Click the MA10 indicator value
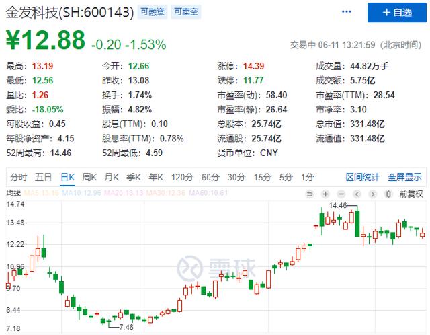 tap(82, 193)
